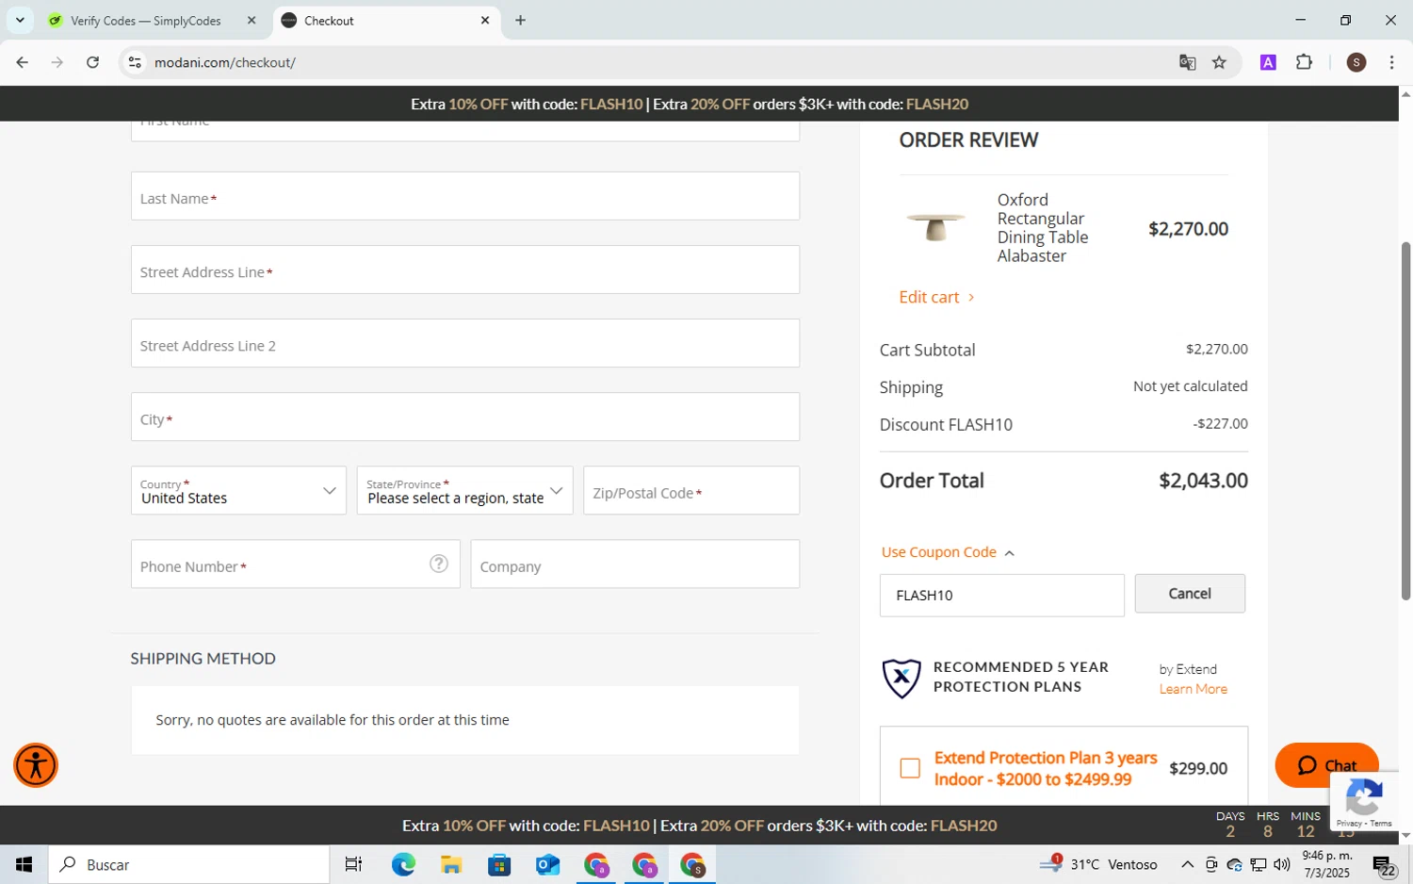
Task: Open the Extensions puzzle icon
Action: (1304, 62)
